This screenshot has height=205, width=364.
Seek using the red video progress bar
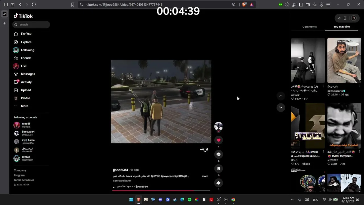(161, 190)
